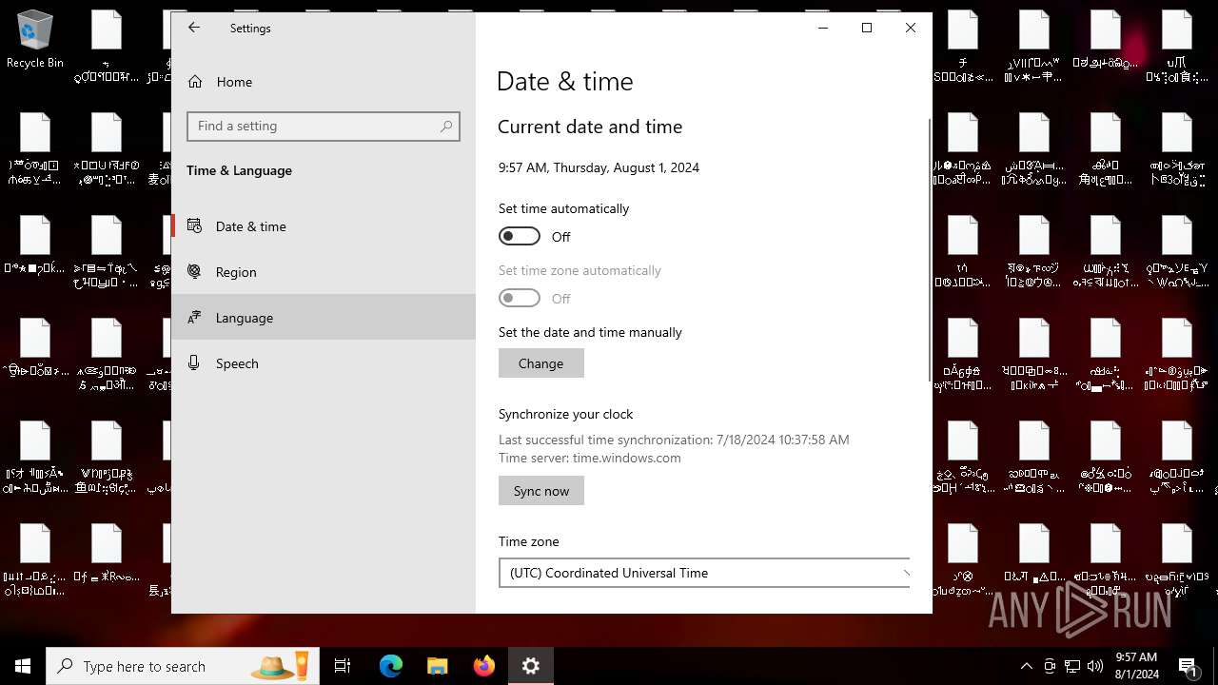The height and width of the screenshot is (685, 1218).
Task: Click the Home house icon
Action: coord(195,82)
